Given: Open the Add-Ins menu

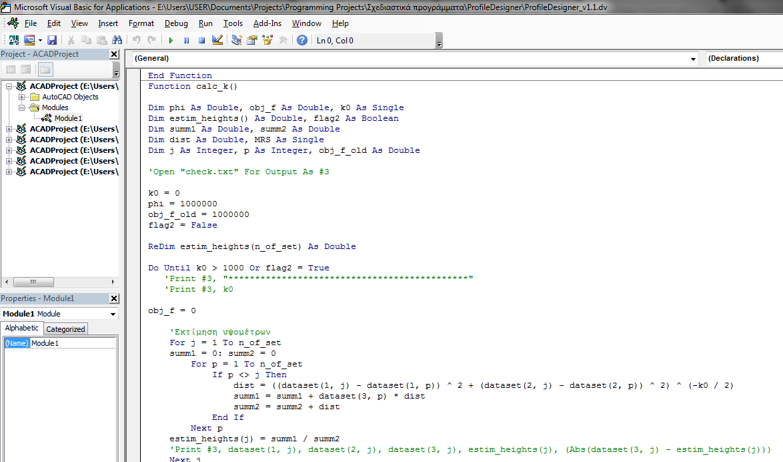Looking at the screenshot, I should click(267, 23).
